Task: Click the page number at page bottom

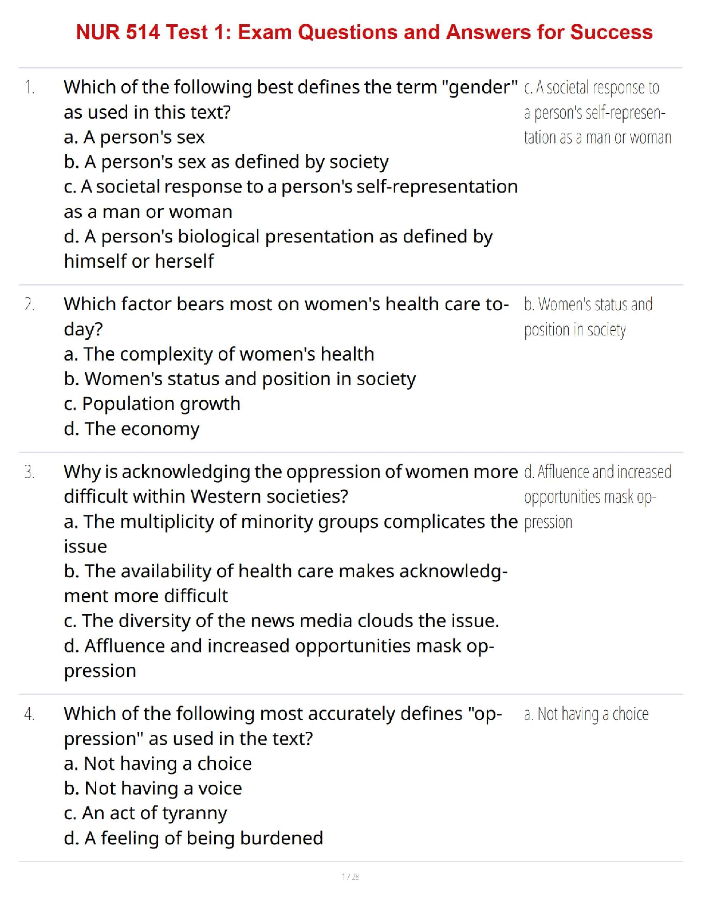Action: click(x=350, y=876)
